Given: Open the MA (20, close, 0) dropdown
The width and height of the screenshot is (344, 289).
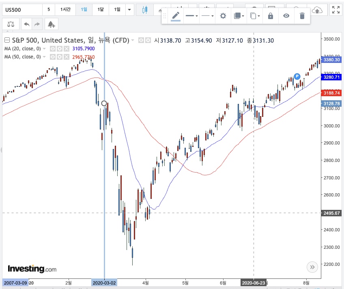Looking at the screenshot, I should 44,48.
